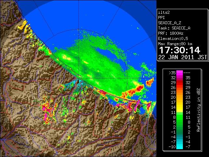The image size is (209, 157).
Task: Click the "-10" legend label
Action: (172, 147)
